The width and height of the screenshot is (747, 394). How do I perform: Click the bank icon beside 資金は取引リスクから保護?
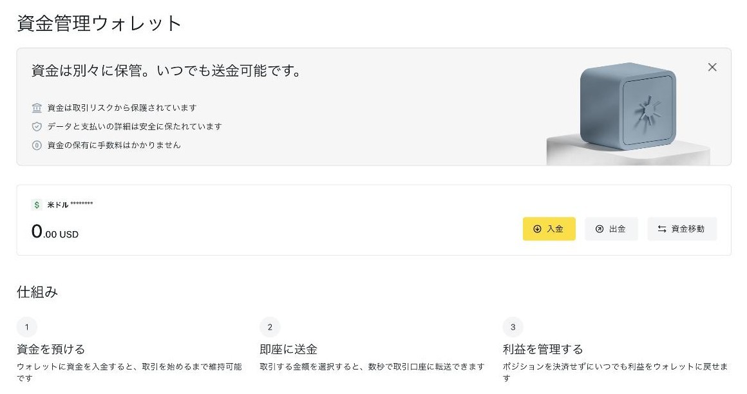point(37,108)
